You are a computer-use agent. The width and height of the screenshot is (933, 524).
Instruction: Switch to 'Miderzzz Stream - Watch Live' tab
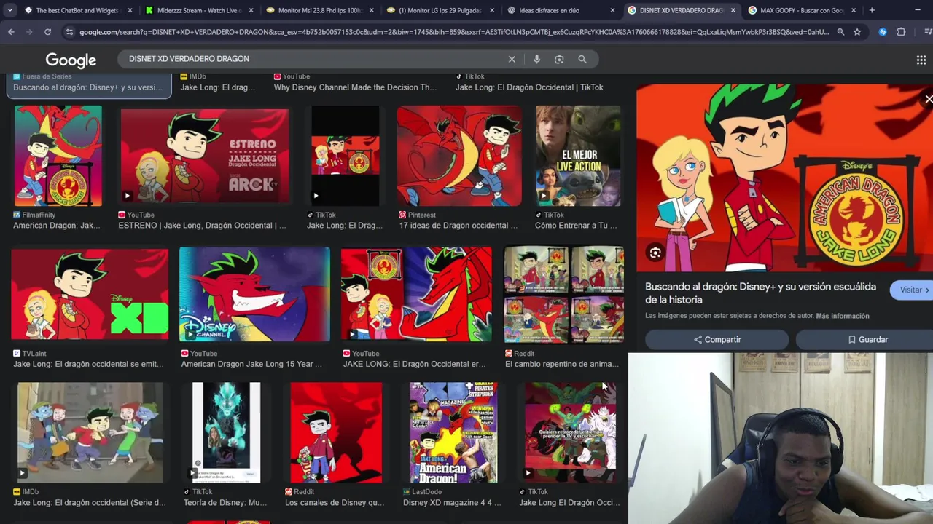198,10
